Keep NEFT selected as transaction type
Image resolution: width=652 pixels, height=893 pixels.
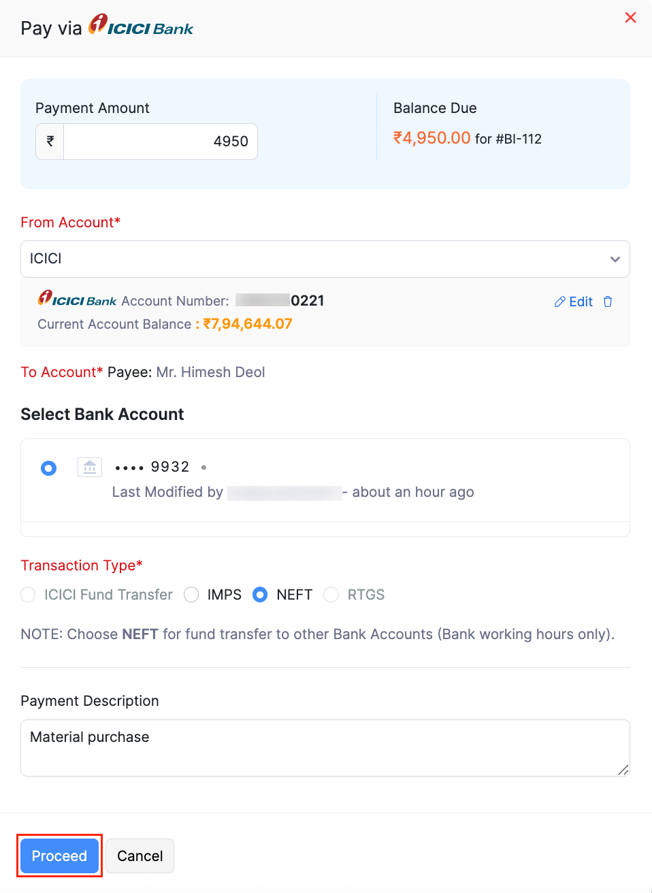point(260,594)
